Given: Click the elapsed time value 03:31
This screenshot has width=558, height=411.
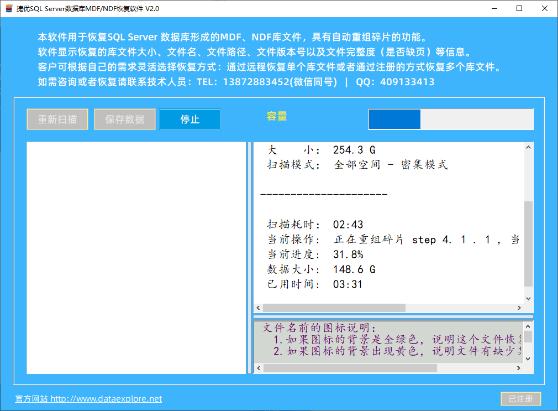Looking at the screenshot, I should [x=348, y=284].
